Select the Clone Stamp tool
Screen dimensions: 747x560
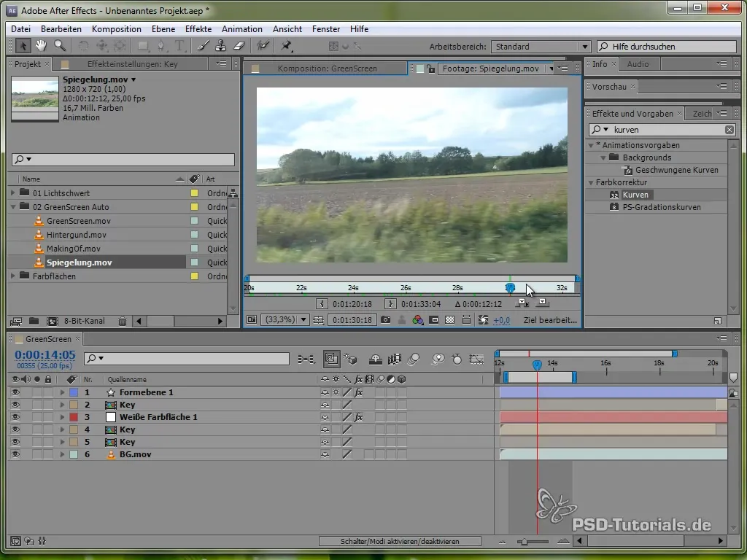[220, 46]
